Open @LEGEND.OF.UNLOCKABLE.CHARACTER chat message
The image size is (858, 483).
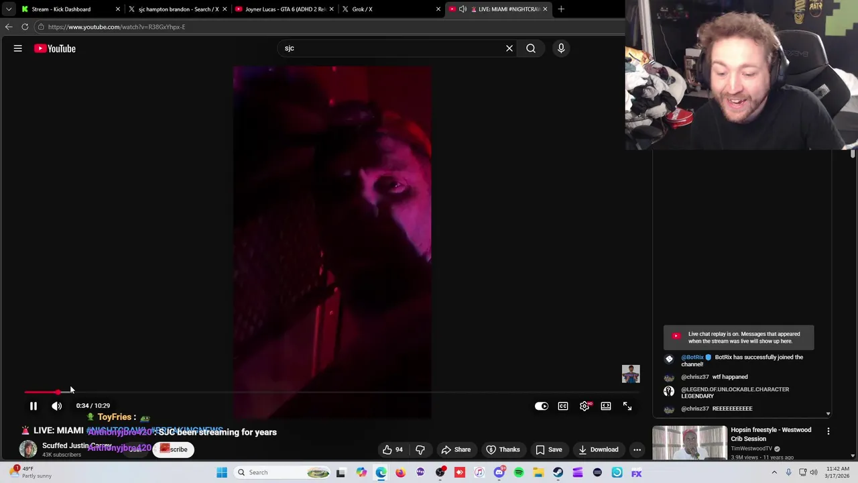735,392
